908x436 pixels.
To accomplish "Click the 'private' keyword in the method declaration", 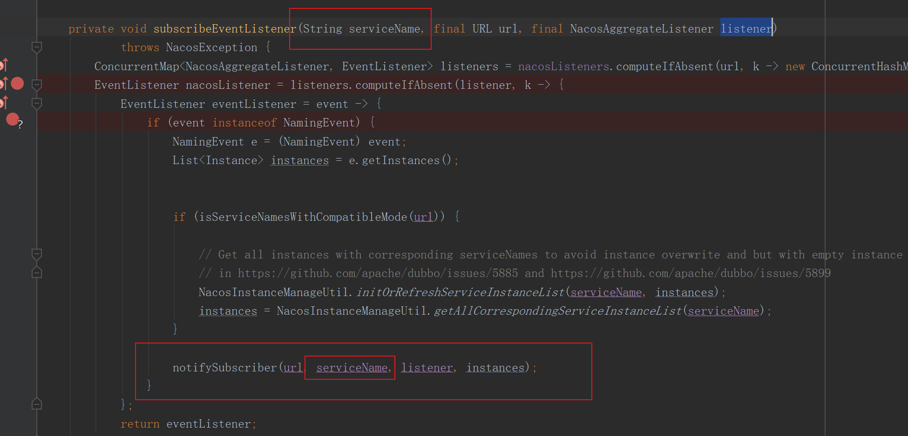I will (91, 29).
